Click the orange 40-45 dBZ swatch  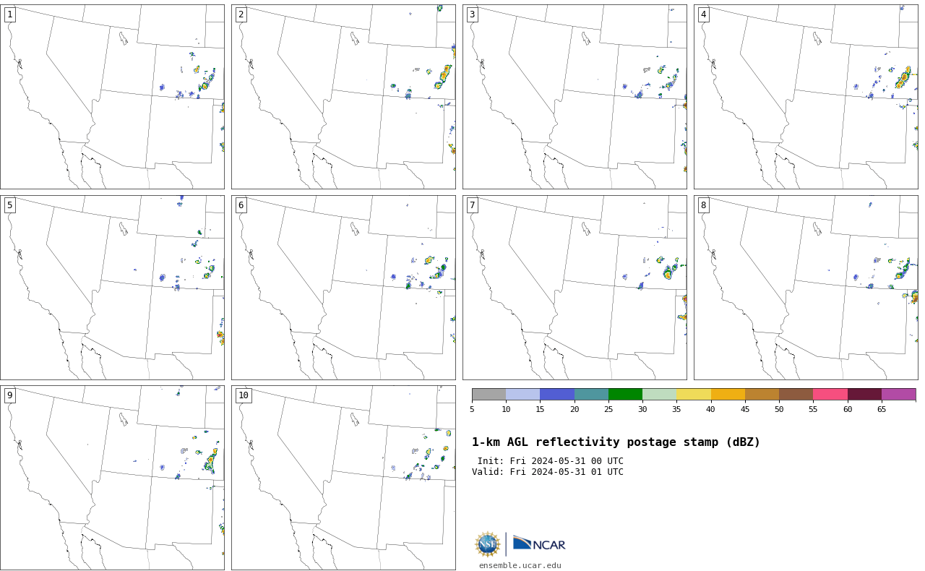[x=728, y=395]
